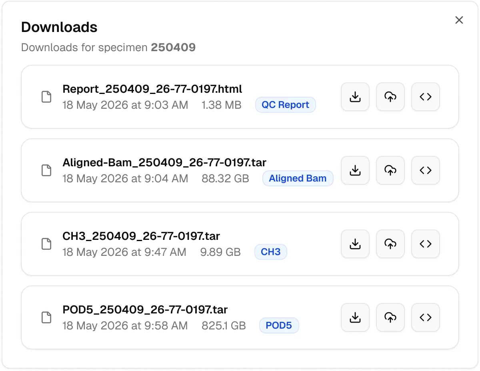The width and height of the screenshot is (480, 371).
Task: Click the 825.1 GB file size
Action: point(224,326)
